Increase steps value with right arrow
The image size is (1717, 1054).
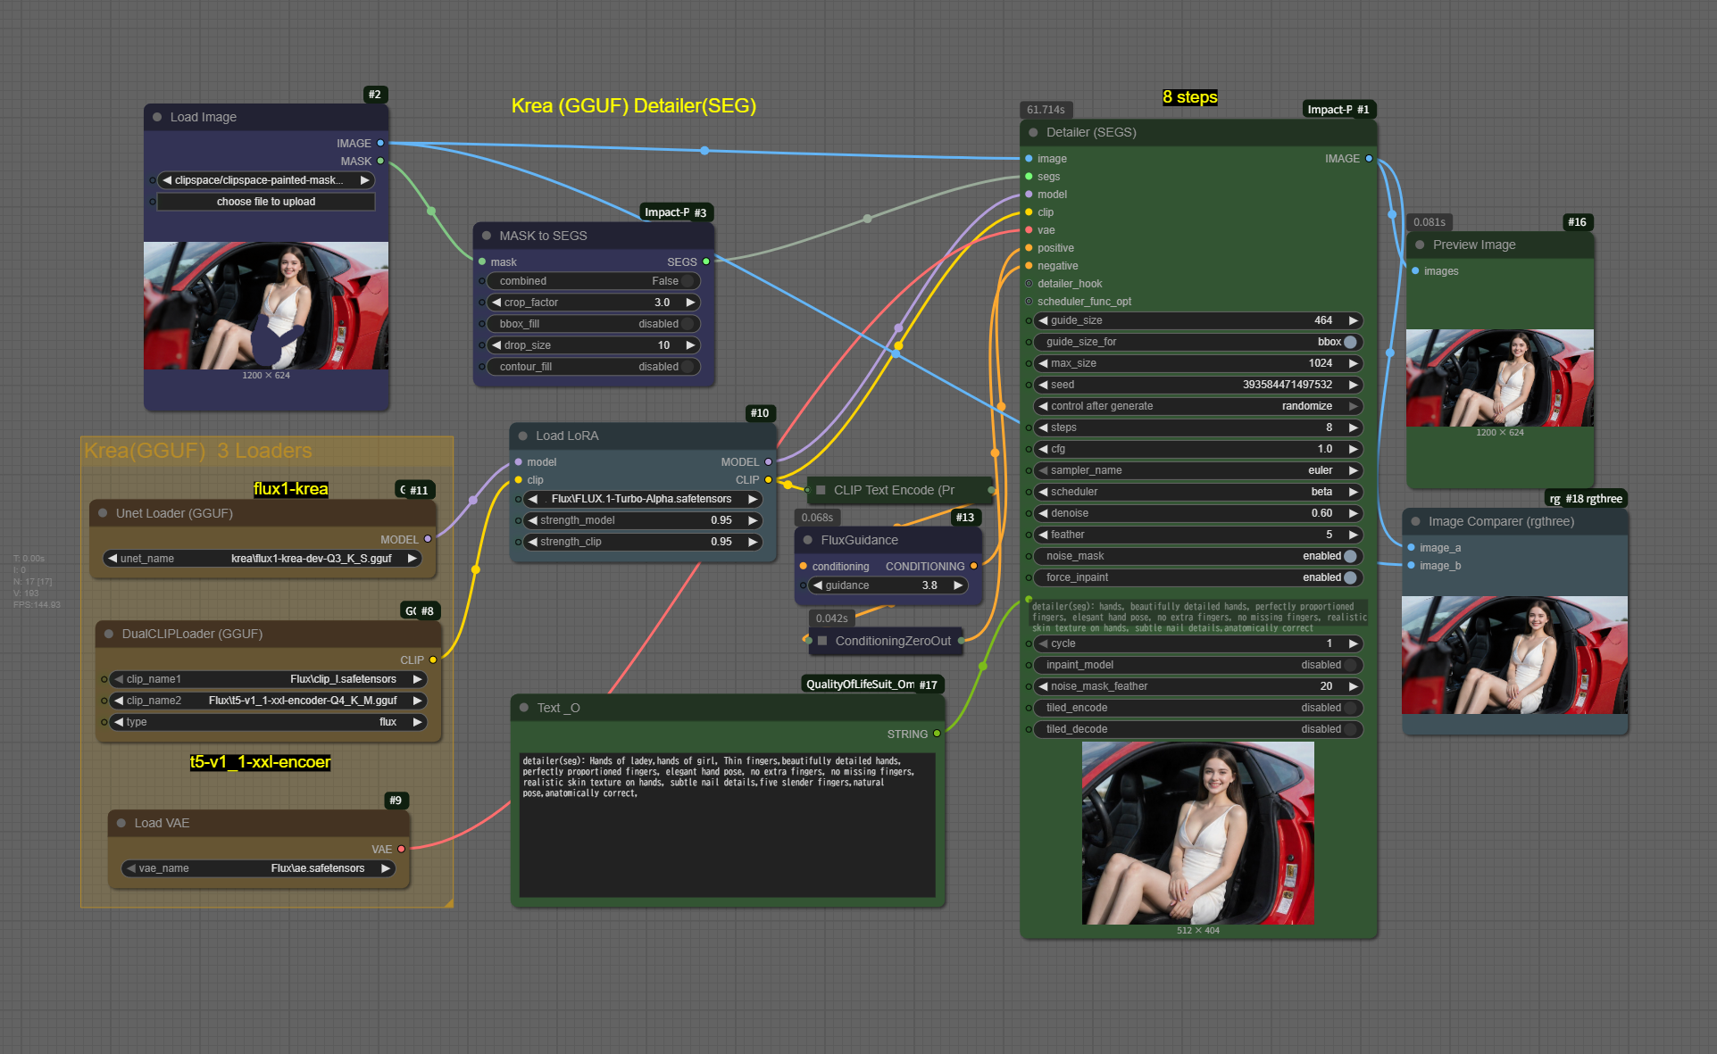(x=1354, y=427)
